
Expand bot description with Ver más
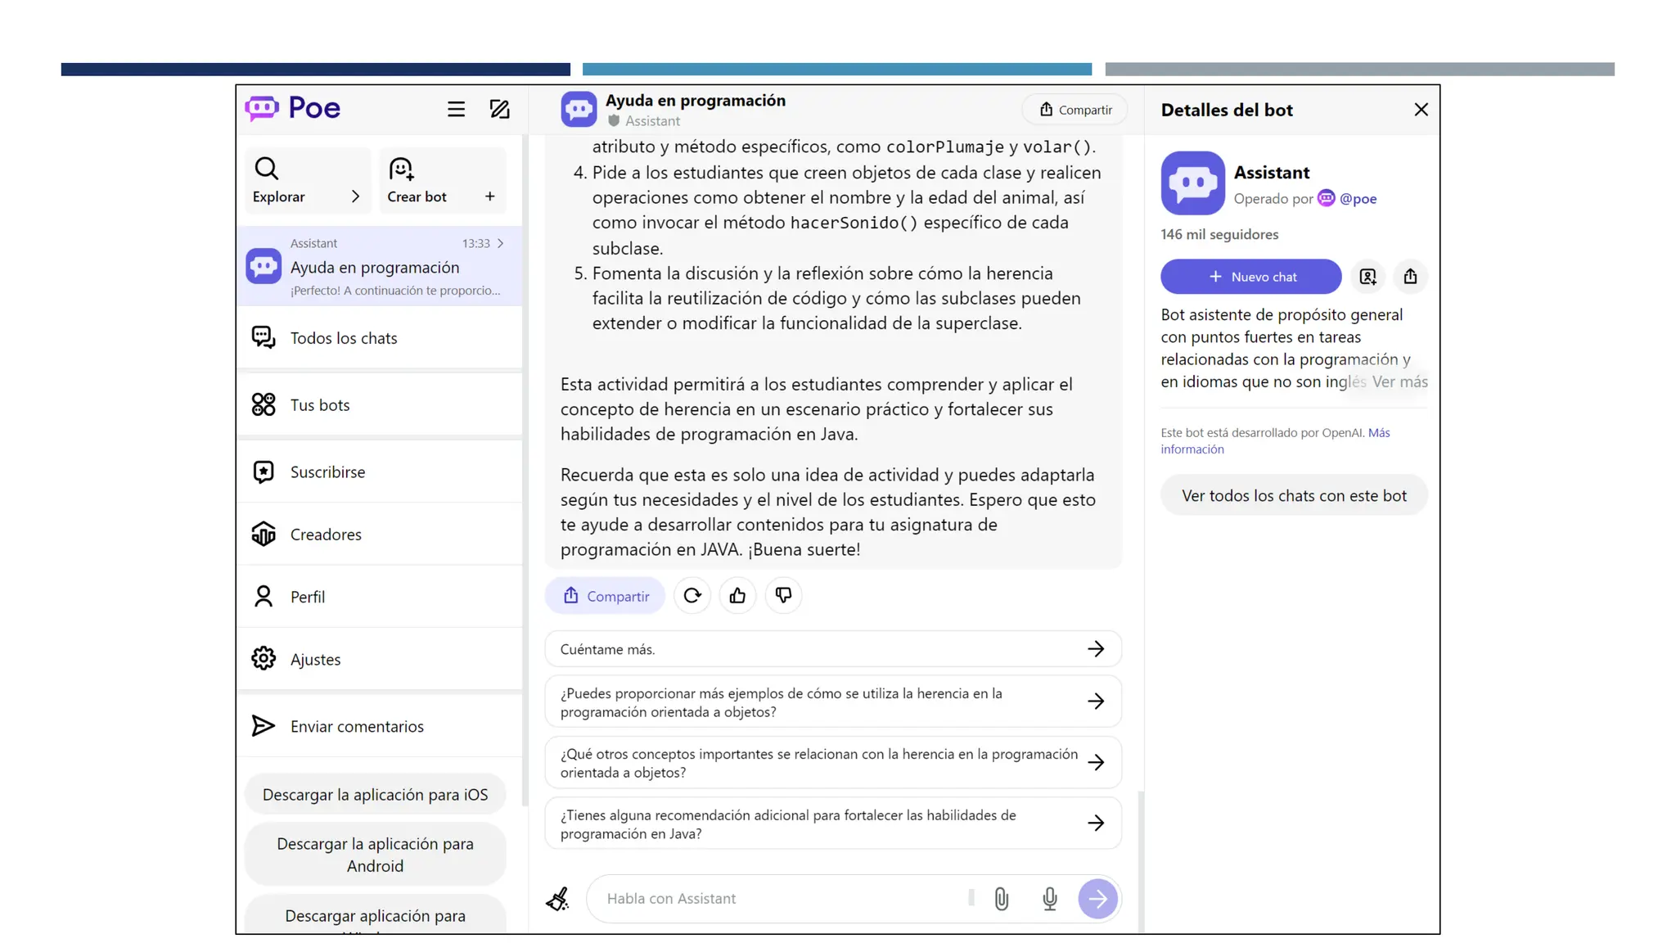(1399, 382)
